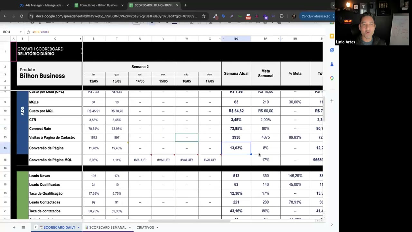Open Google Maps in the side panel
Image resolution: width=412 pixels, height=232 pixels.
332,78
